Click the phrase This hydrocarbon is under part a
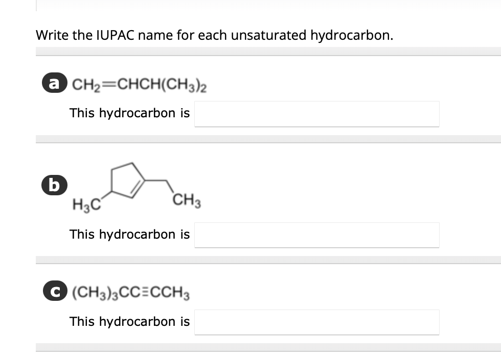501x360 pixels. point(130,113)
